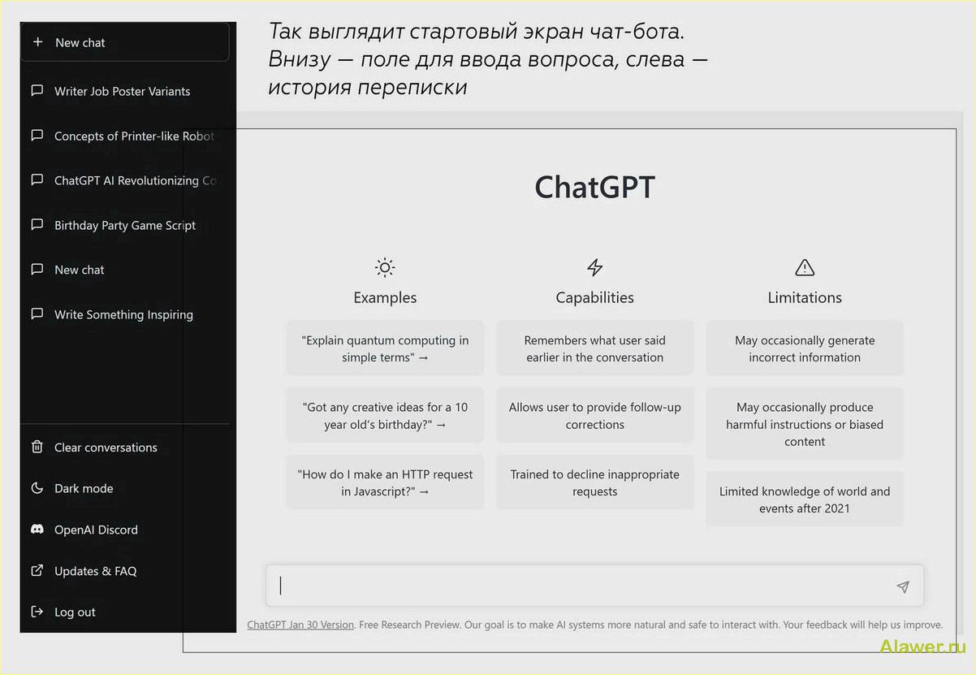Click the external link icon for Updates & FAQ
Viewport: 976px width, 675px height.
(37, 571)
